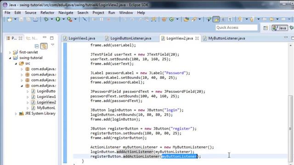Click the Save All icon
The width and height of the screenshot is (294, 165).
[28, 19]
